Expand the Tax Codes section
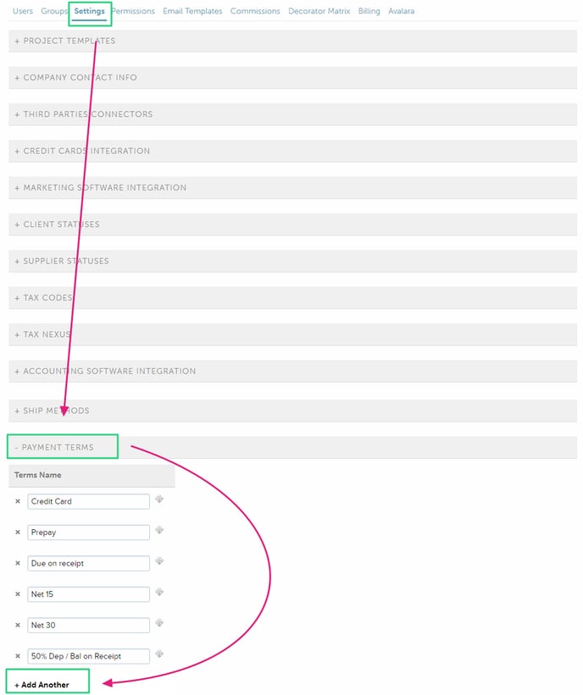 click(x=43, y=298)
